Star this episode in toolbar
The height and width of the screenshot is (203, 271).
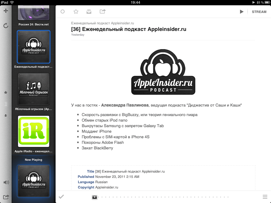(x=76, y=12)
